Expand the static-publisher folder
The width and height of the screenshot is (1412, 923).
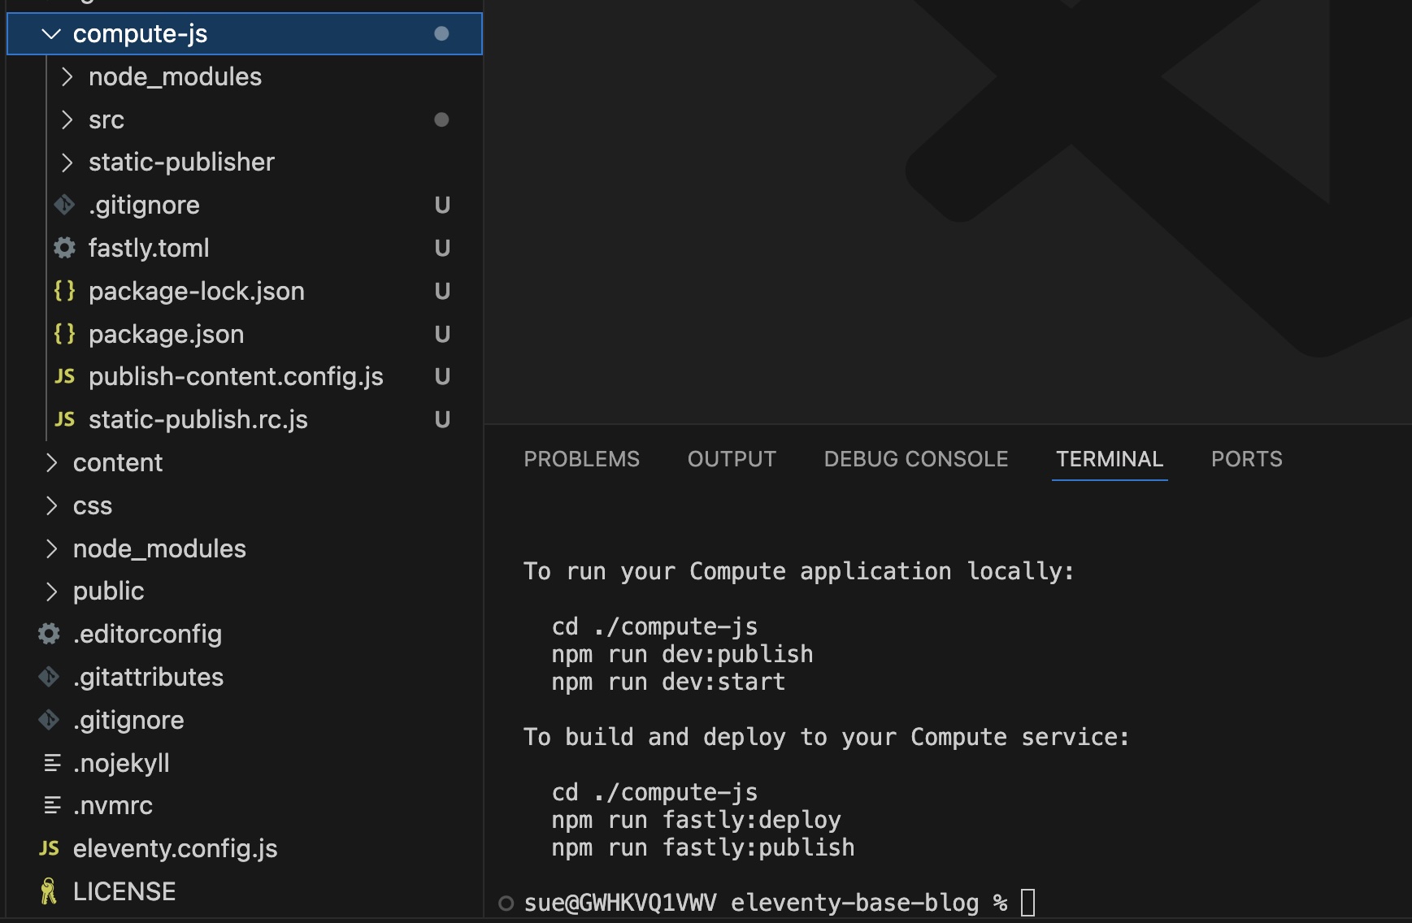tap(67, 162)
